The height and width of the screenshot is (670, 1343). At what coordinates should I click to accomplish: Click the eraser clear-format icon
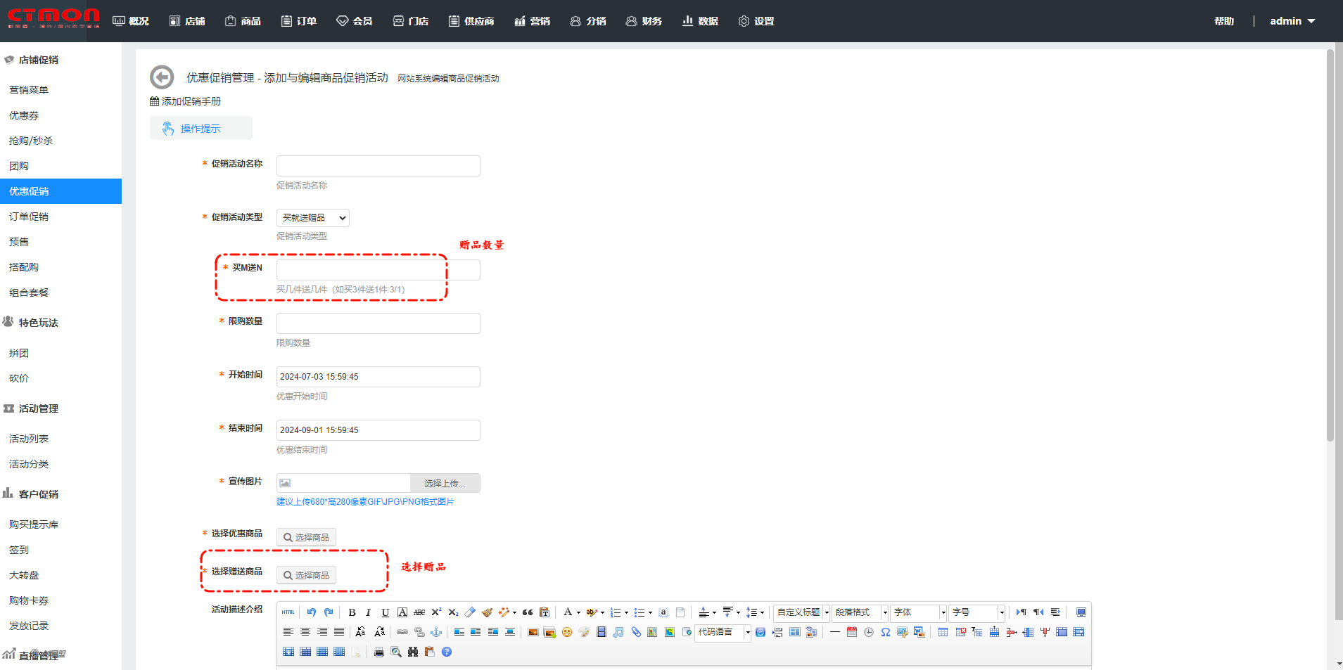click(470, 612)
